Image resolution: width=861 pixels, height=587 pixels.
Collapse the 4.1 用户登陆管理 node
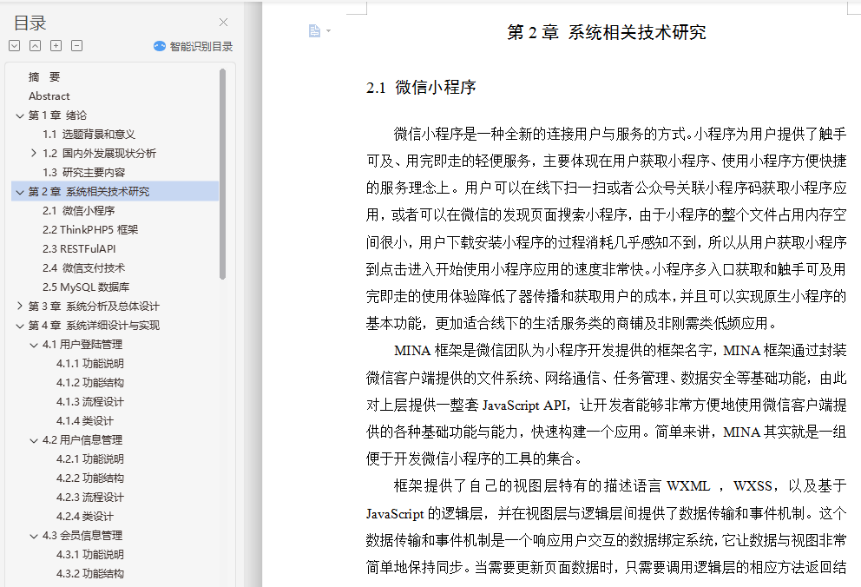[34, 344]
